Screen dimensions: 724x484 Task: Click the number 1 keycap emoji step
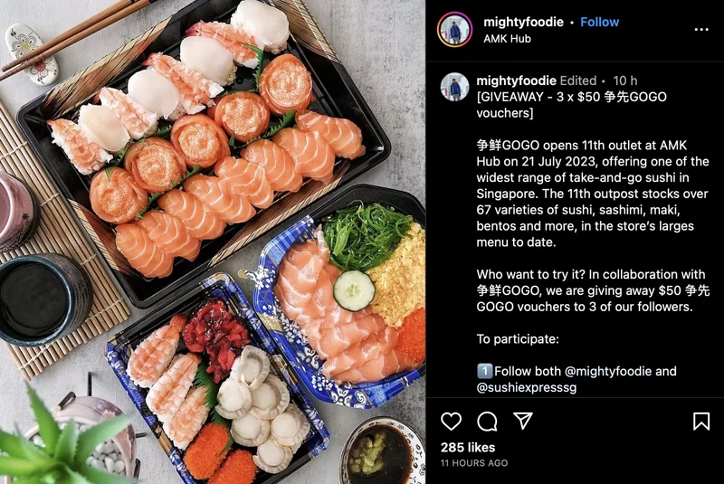(484, 372)
